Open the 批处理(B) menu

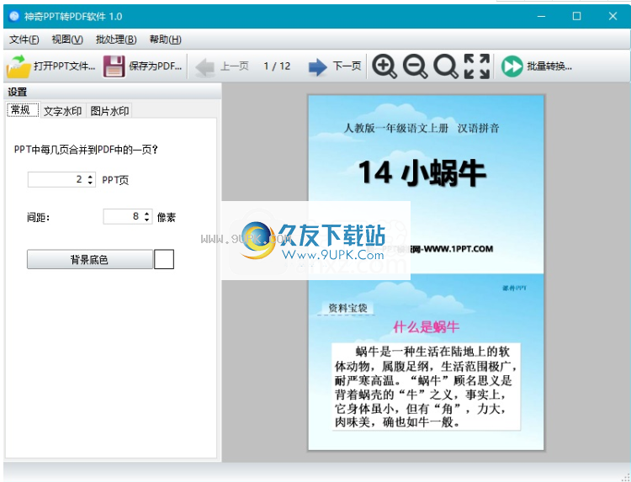[116, 40]
